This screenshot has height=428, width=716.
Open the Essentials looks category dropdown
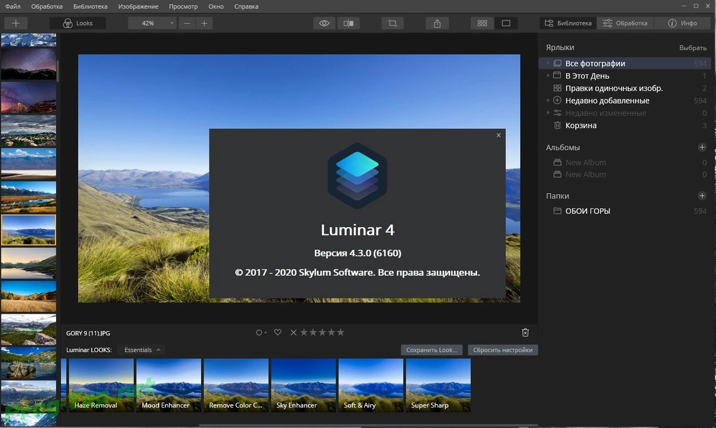tap(142, 350)
